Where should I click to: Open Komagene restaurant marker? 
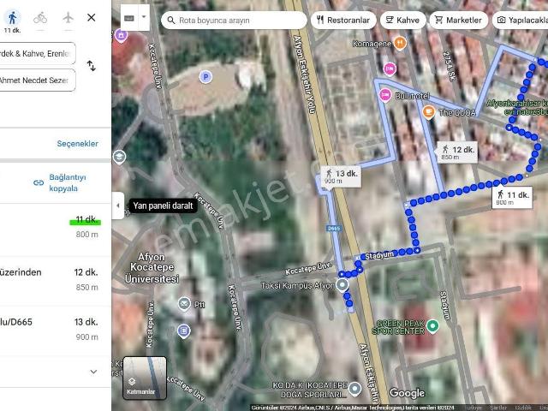tap(400, 44)
